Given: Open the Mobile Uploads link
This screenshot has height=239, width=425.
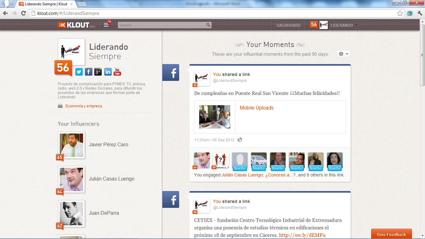Looking at the screenshot, I should 257,108.
